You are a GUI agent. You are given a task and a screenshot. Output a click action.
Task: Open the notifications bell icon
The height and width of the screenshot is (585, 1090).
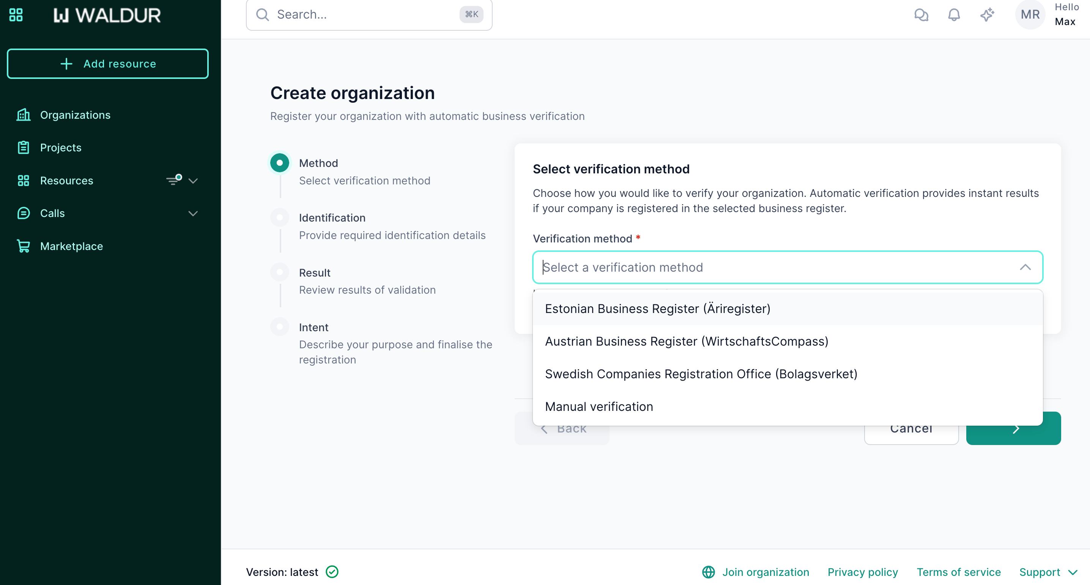(954, 15)
